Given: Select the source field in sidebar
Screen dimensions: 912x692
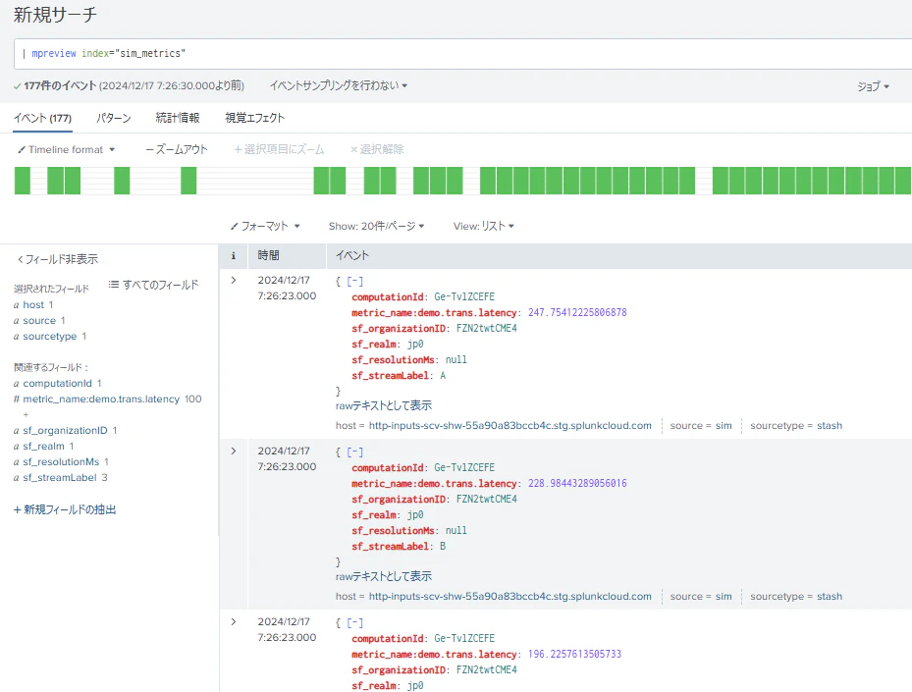Looking at the screenshot, I should [39, 320].
